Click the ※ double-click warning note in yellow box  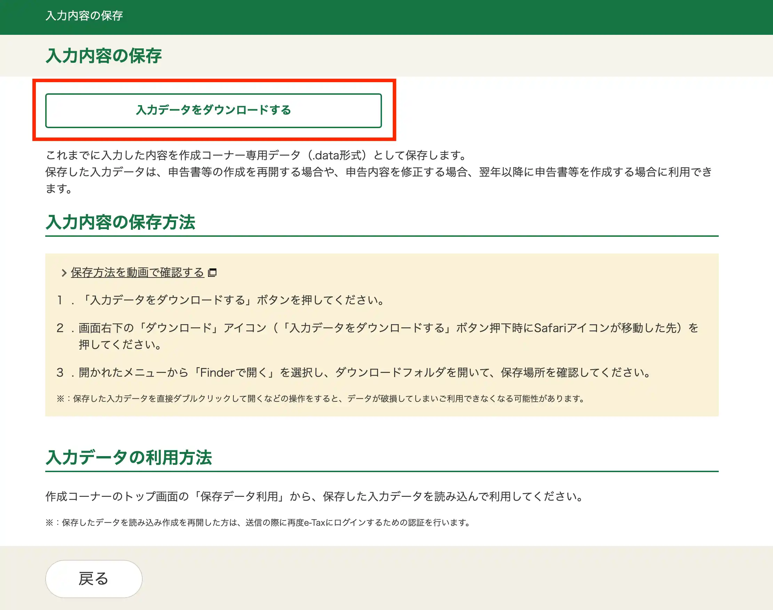[321, 399]
